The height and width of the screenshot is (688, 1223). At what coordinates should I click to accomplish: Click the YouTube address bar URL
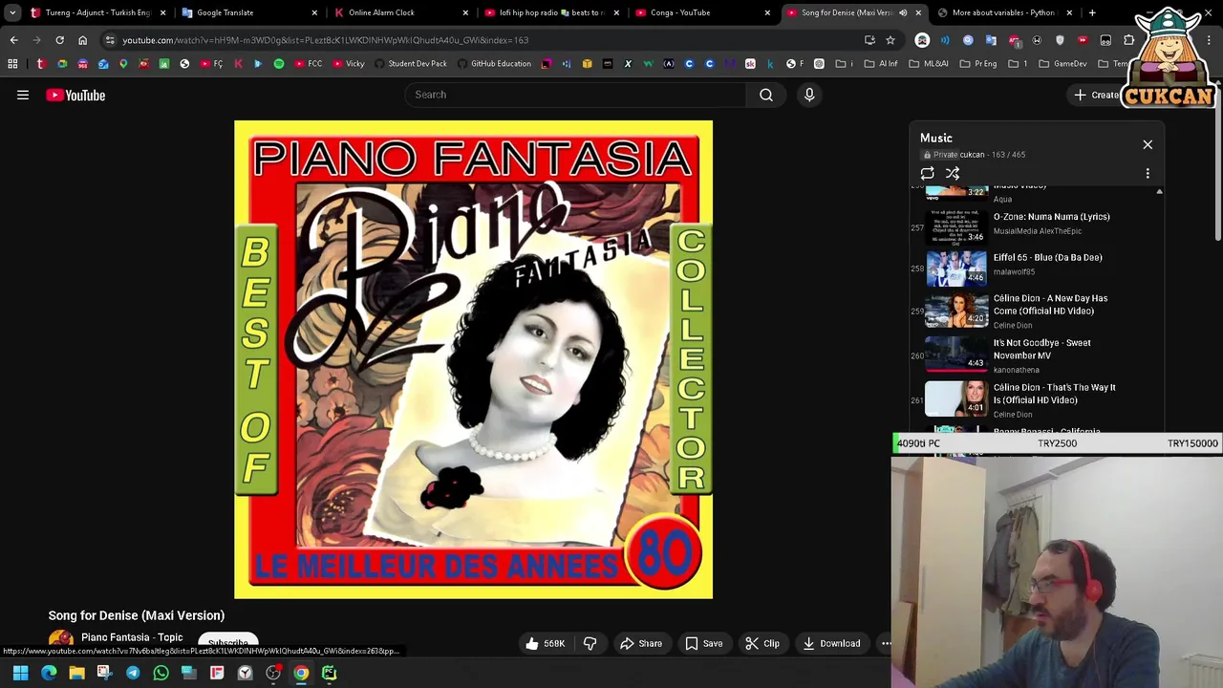pos(325,40)
